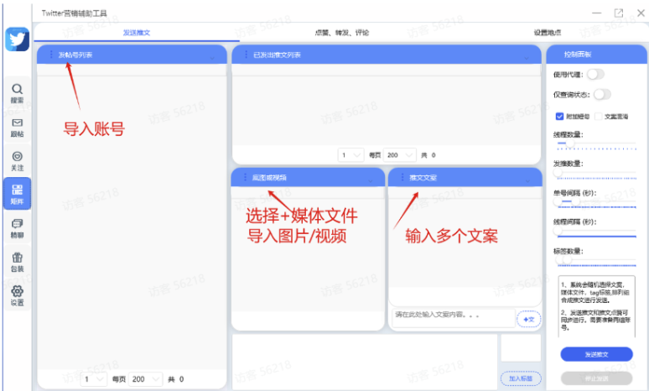Screen dimensions: 649x391
Task: Click the large tag text area left of 加入标签
Action: 365,362
